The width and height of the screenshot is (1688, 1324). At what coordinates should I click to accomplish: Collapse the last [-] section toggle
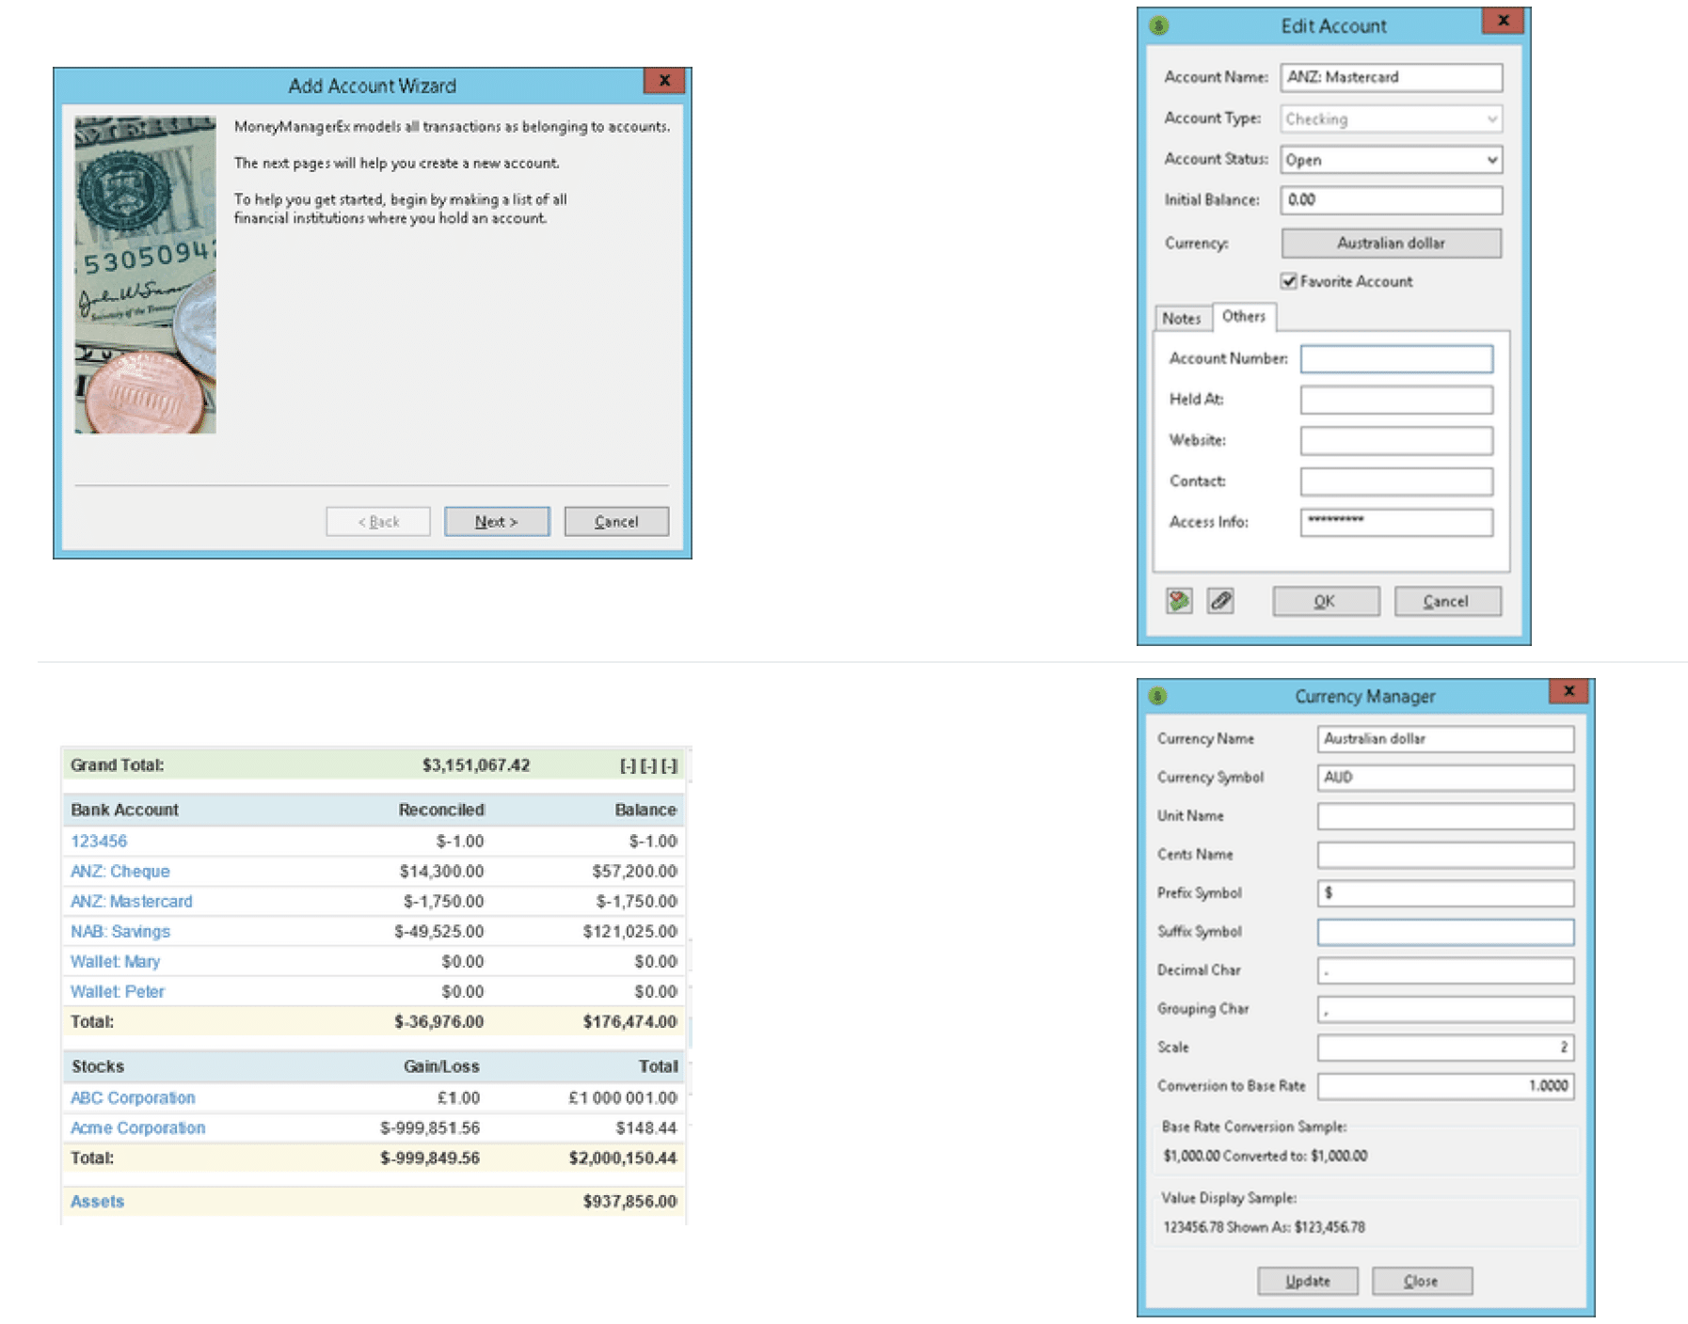pos(669,766)
